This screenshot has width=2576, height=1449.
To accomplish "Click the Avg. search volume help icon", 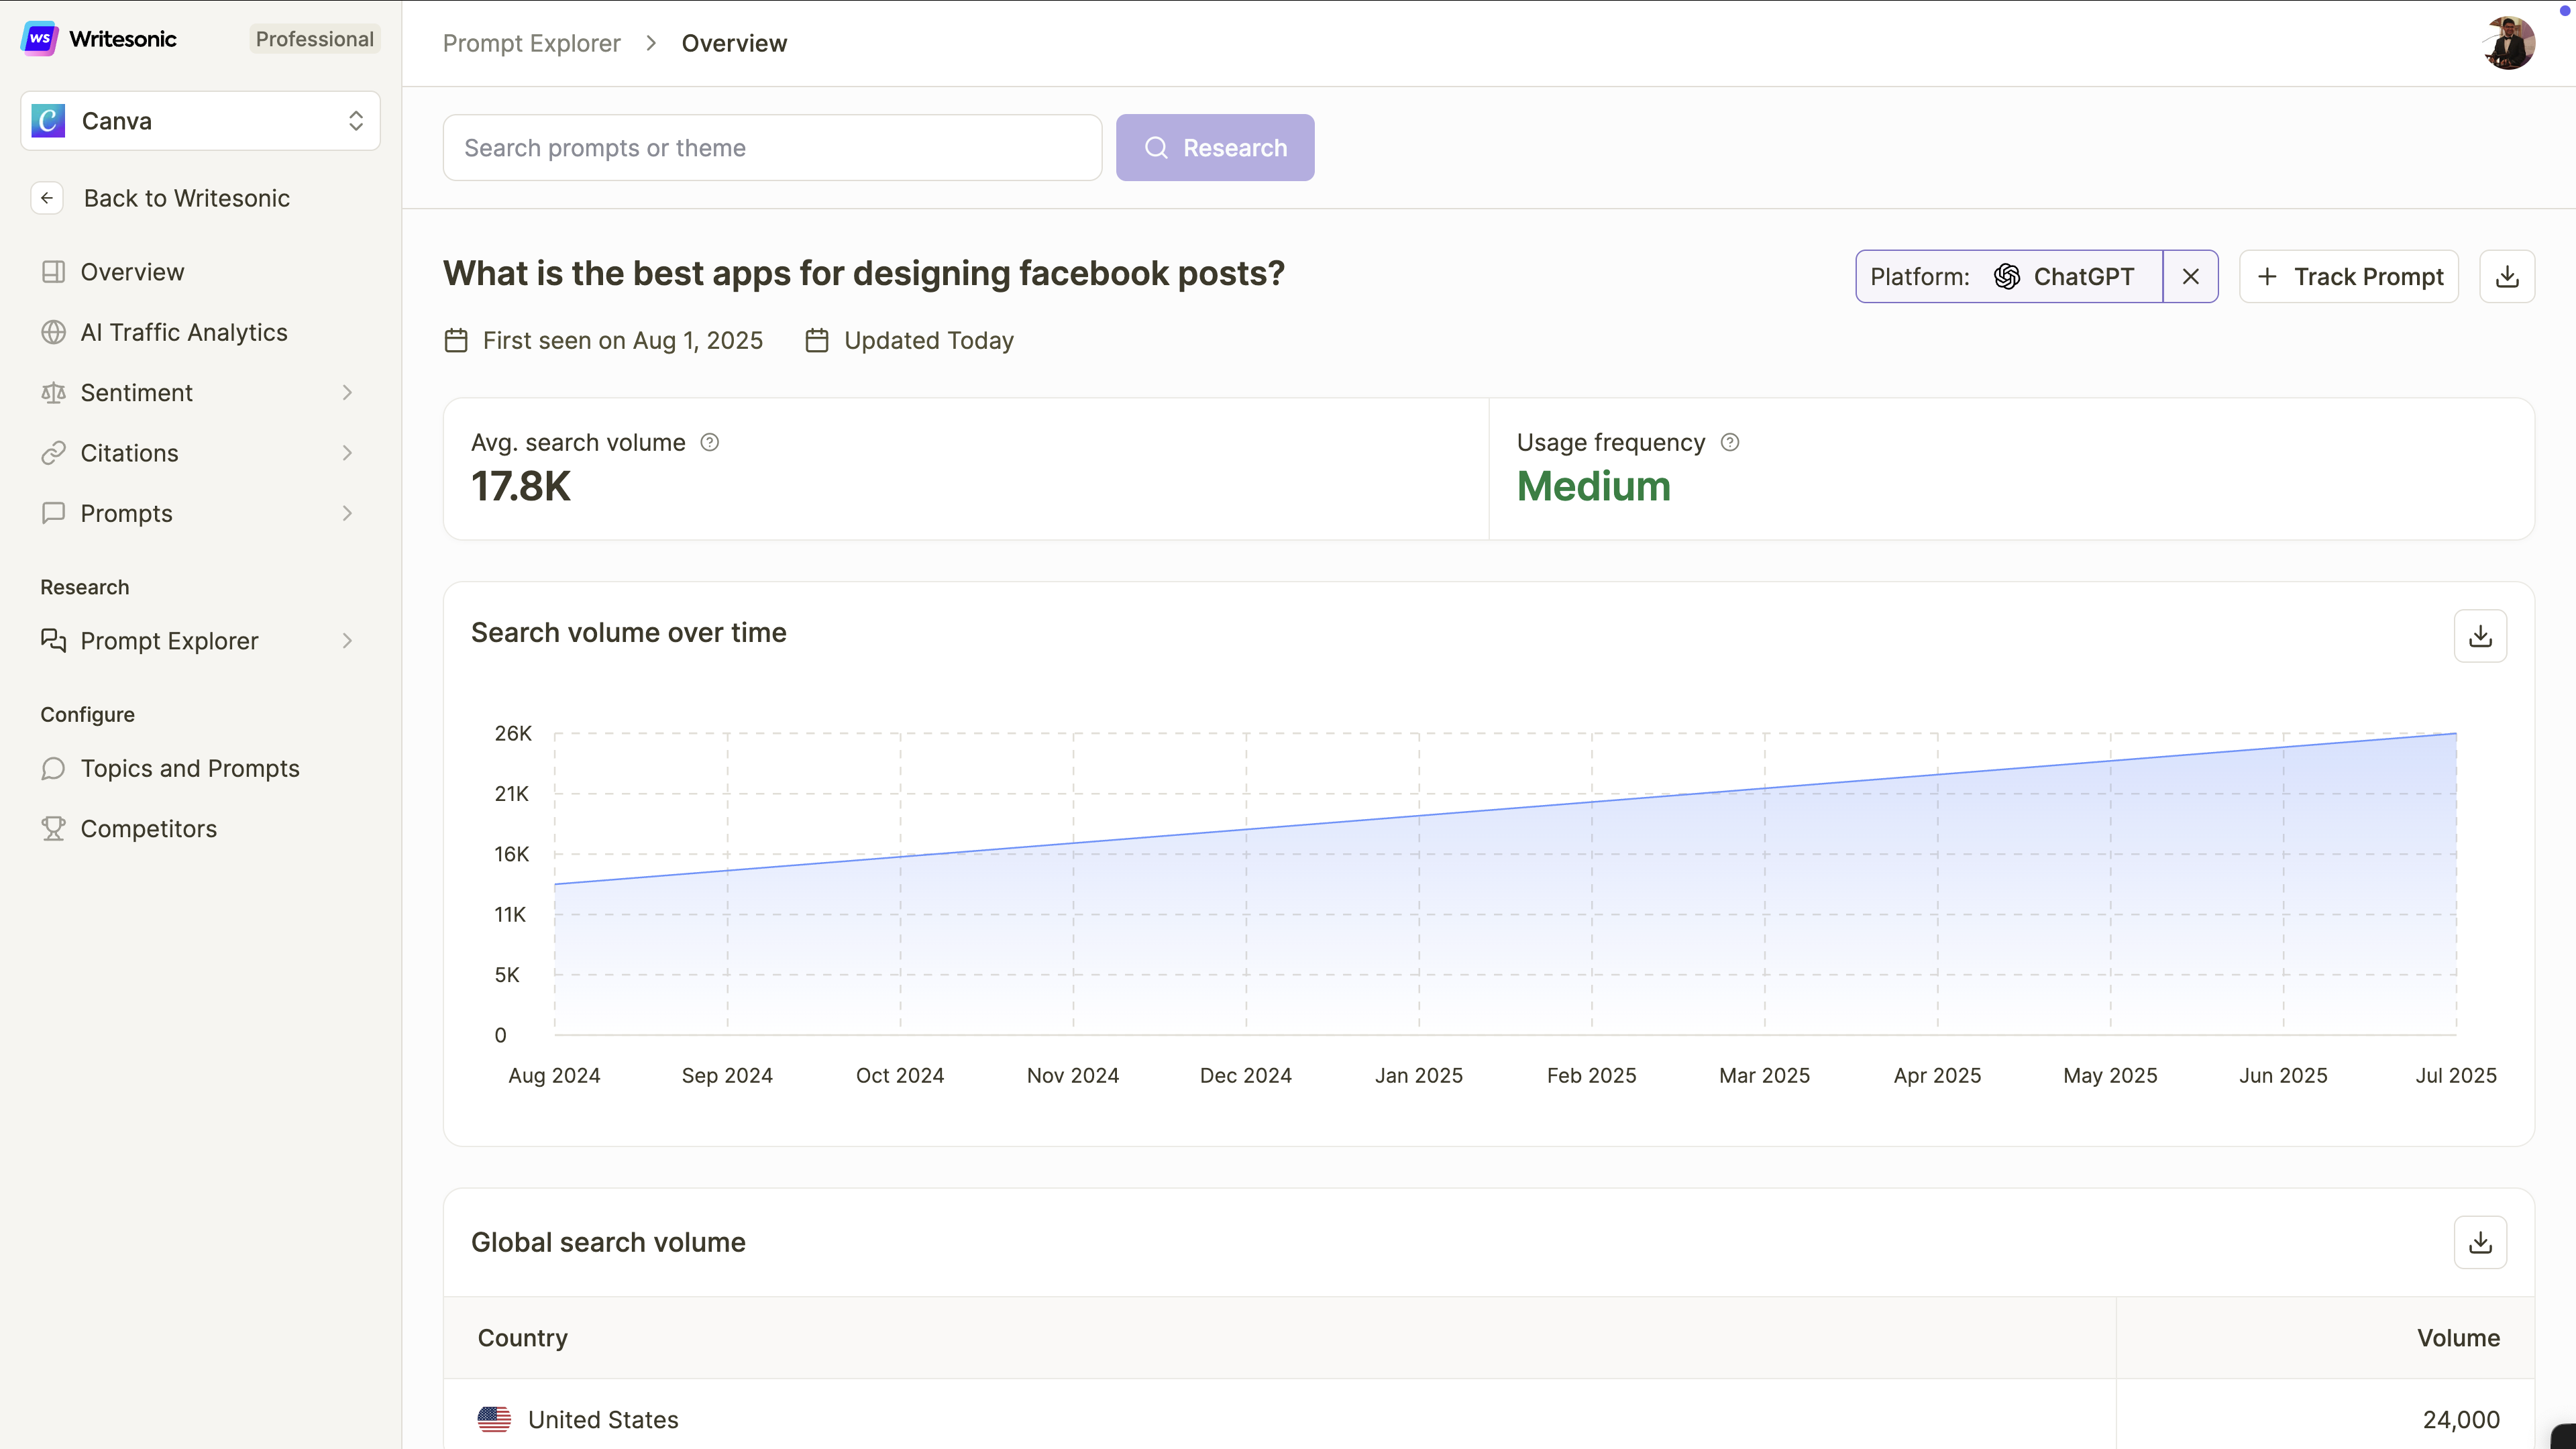I will (709, 442).
